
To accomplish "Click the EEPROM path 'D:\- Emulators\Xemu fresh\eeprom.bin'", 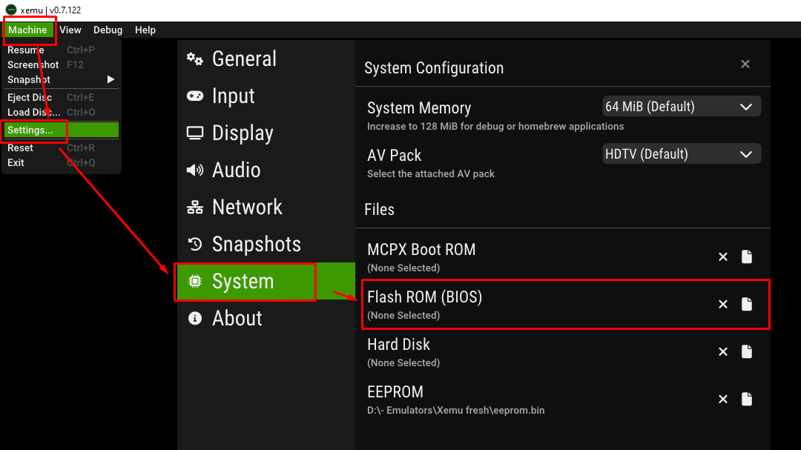I will (x=455, y=410).
